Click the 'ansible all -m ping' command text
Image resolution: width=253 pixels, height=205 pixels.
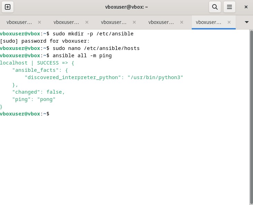click(82, 55)
